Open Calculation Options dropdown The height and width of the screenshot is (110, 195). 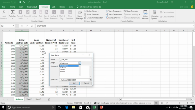point(154,15)
